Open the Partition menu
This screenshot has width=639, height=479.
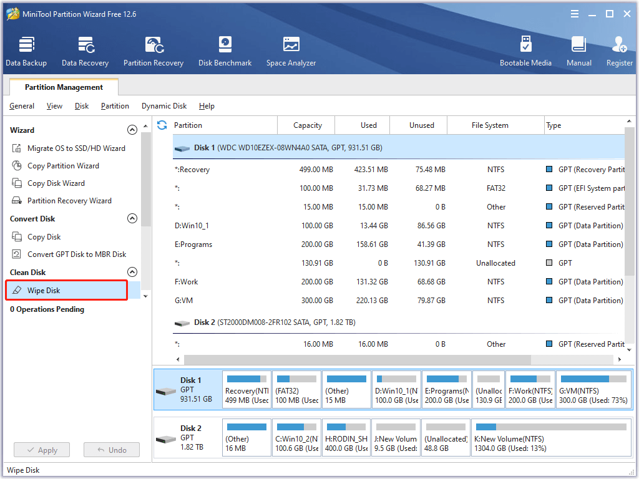(115, 106)
